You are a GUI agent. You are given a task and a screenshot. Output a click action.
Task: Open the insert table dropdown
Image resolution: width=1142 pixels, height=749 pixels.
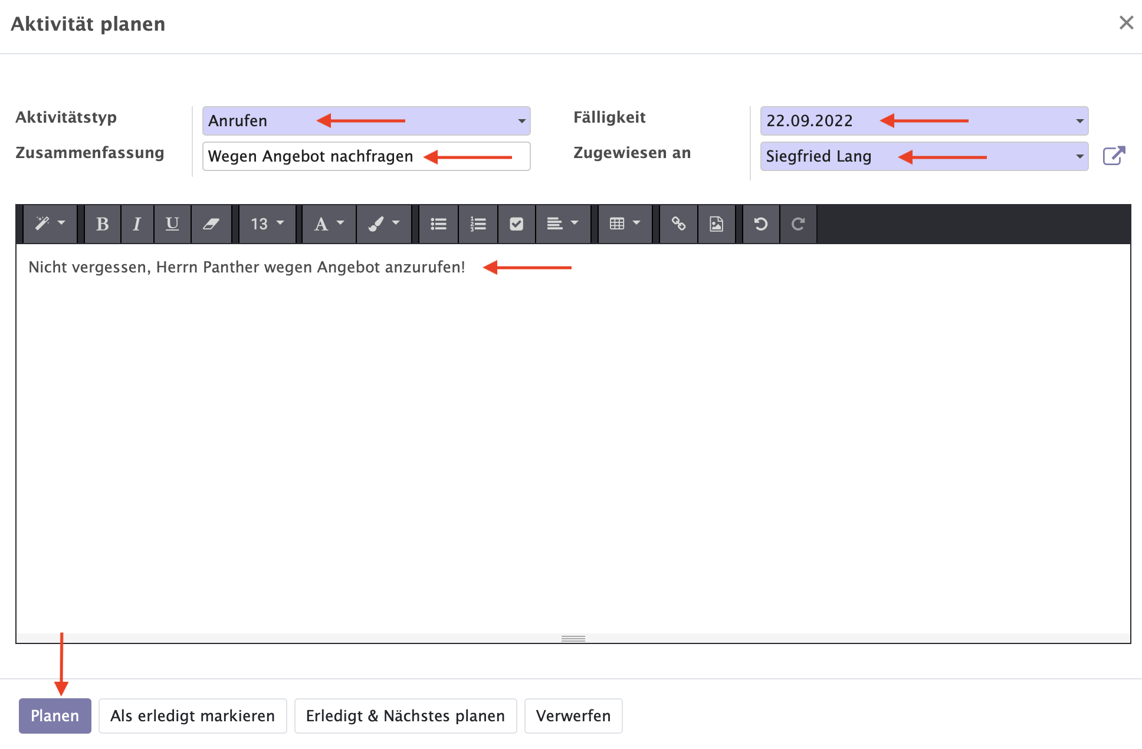tap(625, 224)
